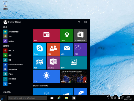Image resolution: width=134 pixels, height=101 pixels.
Task: Launch the Snipping Tool (截图工具)
Action: point(9,50)
